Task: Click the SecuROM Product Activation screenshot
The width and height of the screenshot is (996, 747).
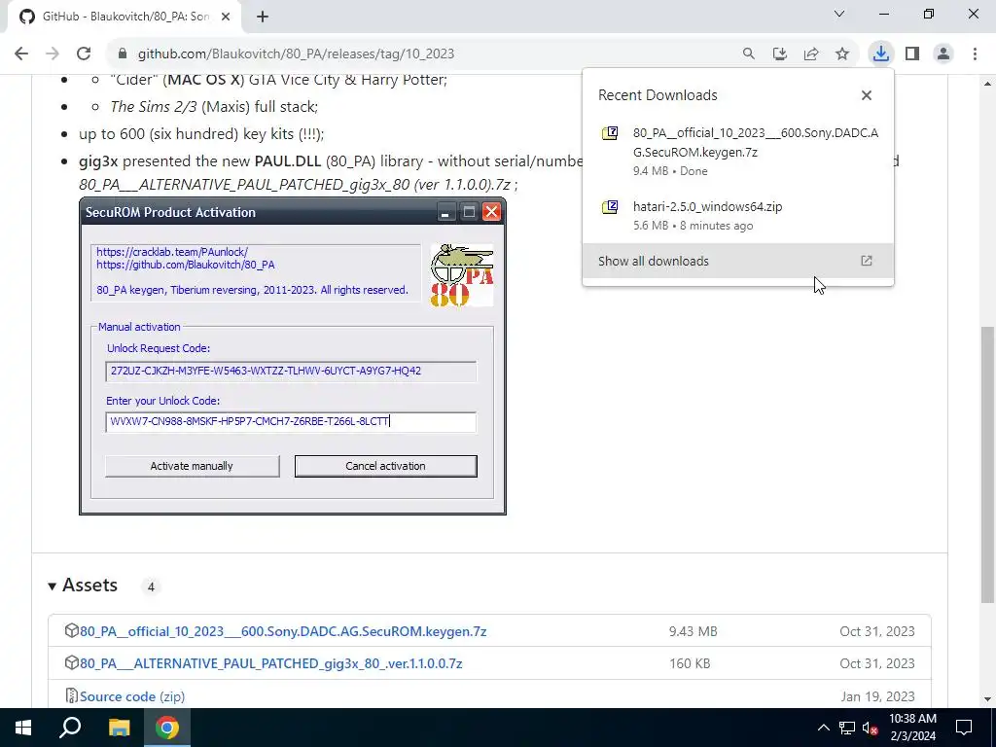Action: point(293,356)
